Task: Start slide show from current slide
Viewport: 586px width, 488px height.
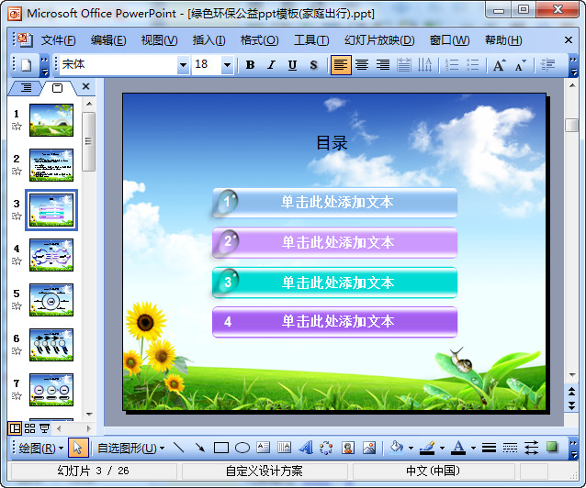Action: click(x=44, y=428)
